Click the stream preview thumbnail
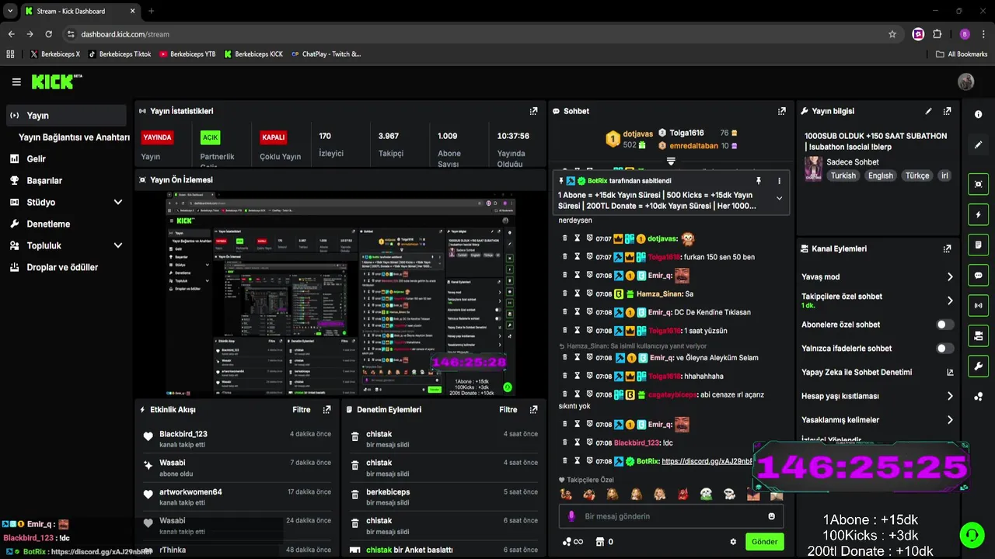This screenshot has height=559, width=995. pyautogui.click(x=341, y=294)
